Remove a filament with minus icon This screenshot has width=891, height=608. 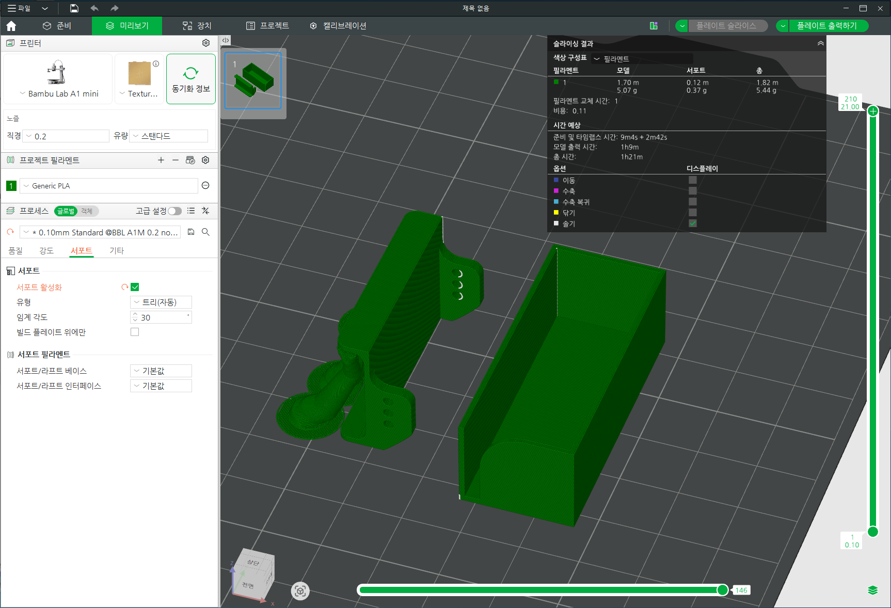[176, 160]
